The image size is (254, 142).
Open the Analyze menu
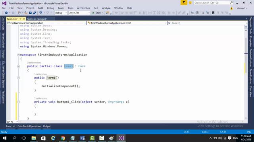coord(106,8)
